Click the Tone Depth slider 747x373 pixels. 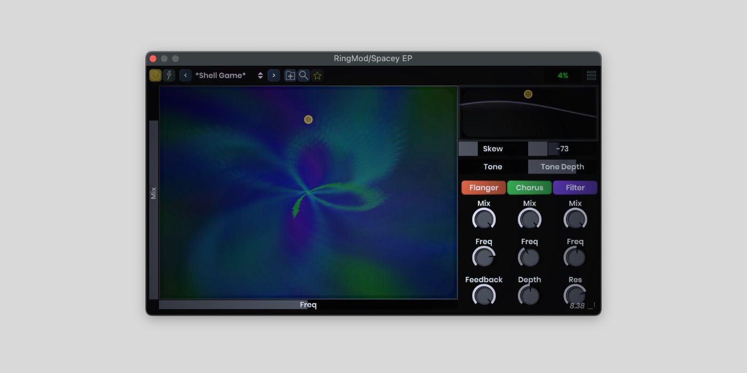tap(563, 167)
